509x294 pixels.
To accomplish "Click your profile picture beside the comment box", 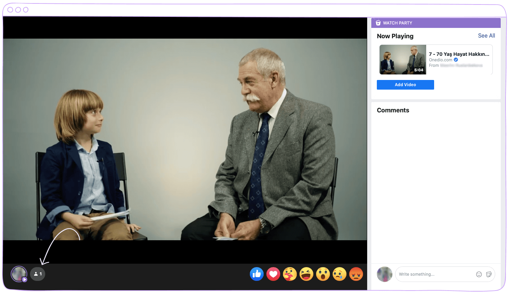I will [x=384, y=274].
